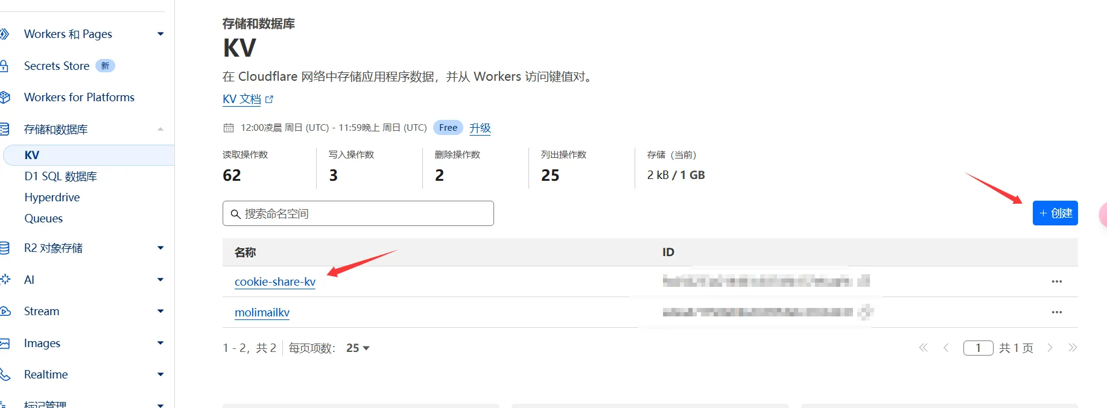This screenshot has width=1107, height=408.
Task: Click the 搜索命名空间 search field
Action: [x=358, y=213]
